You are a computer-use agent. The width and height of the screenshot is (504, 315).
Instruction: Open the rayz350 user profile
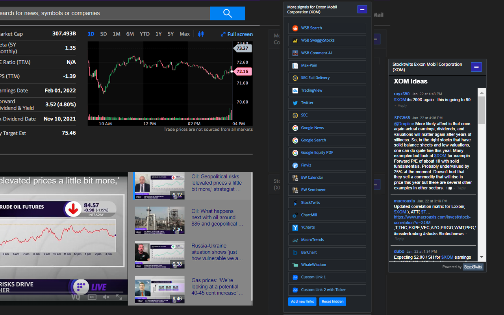click(402, 94)
